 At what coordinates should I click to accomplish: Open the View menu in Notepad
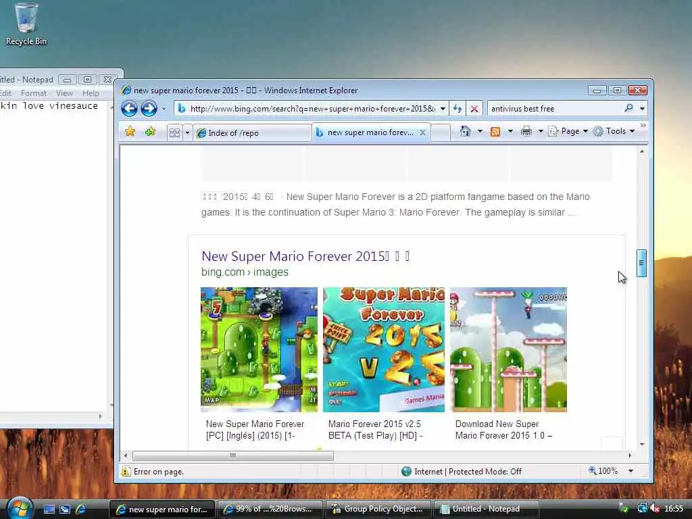click(x=64, y=93)
